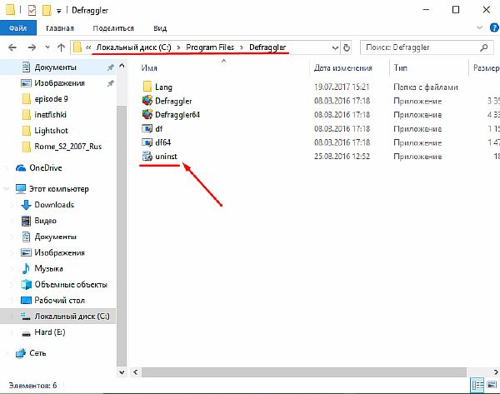This screenshot has height=394, width=500.
Task: Collapse the Этот компьютер tree node
Action: pos(7,188)
